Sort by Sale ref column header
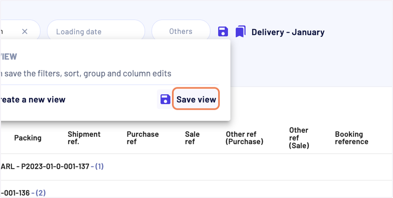Viewport: 393px width, 198px height. pyautogui.click(x=192, y=138)
